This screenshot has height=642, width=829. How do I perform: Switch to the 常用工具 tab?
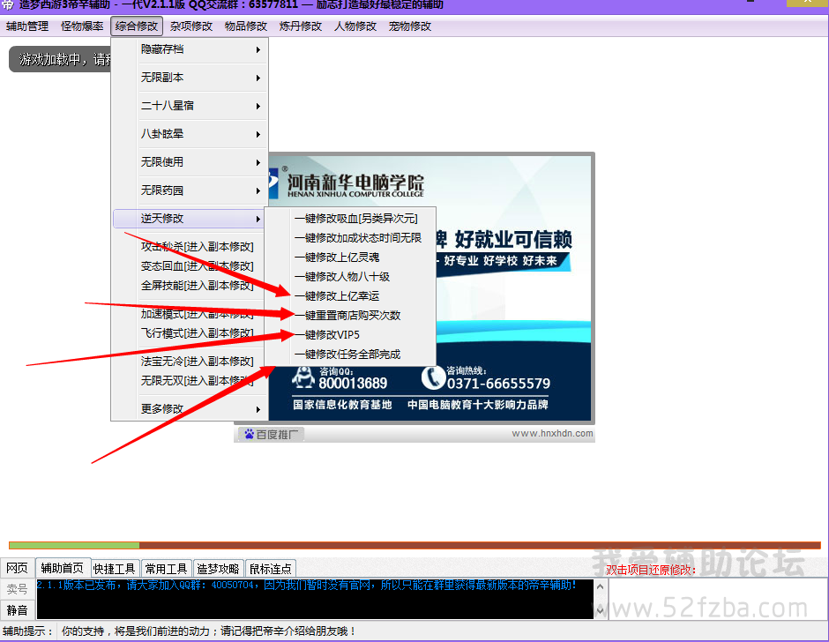tap(166, 569)
